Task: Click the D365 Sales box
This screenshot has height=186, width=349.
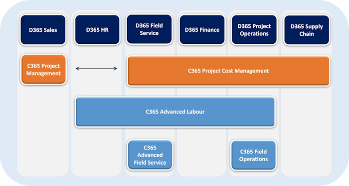Action: (x=43, y=30)
